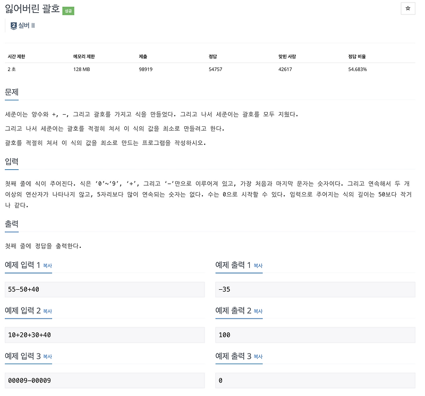The width and height of the screenshot is (425, 396).
Task: Copy sample output 1 using its 복사 button
Action: (259, 265)
